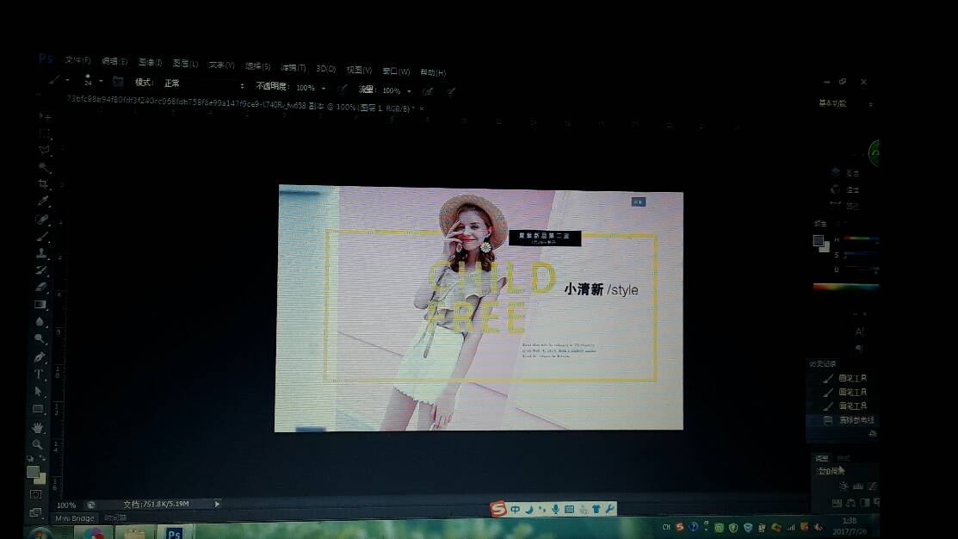Toggle pressure for opacity button
The width and height of the screenshot is (958, 539).
coord(343,90)
